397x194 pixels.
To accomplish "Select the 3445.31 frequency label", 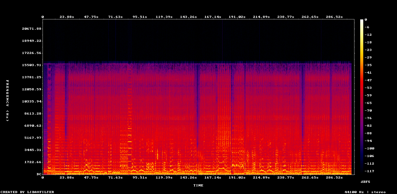I will pyautogui.click(x=33, y=150).
